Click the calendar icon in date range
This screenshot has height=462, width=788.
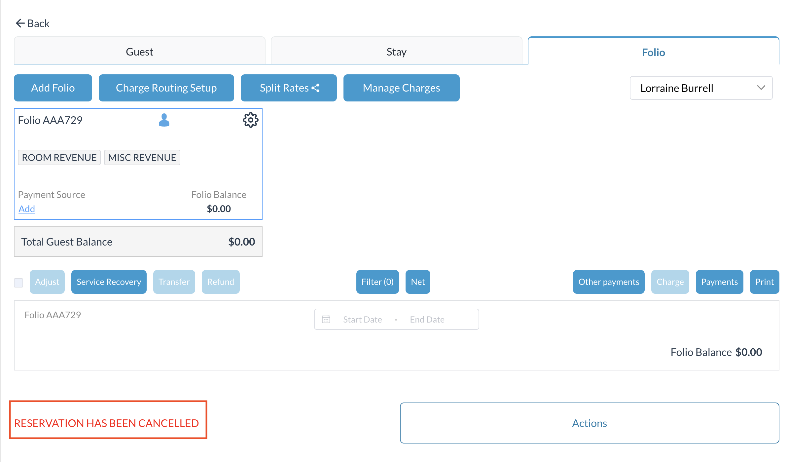pos(326,319)
